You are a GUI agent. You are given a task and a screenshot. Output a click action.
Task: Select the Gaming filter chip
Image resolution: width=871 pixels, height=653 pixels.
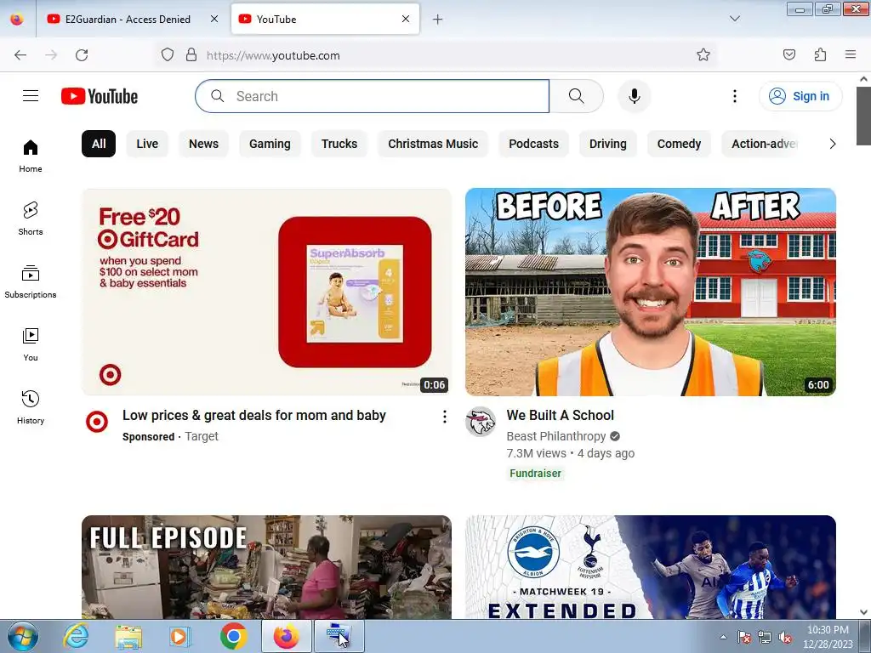coord(270,144)
